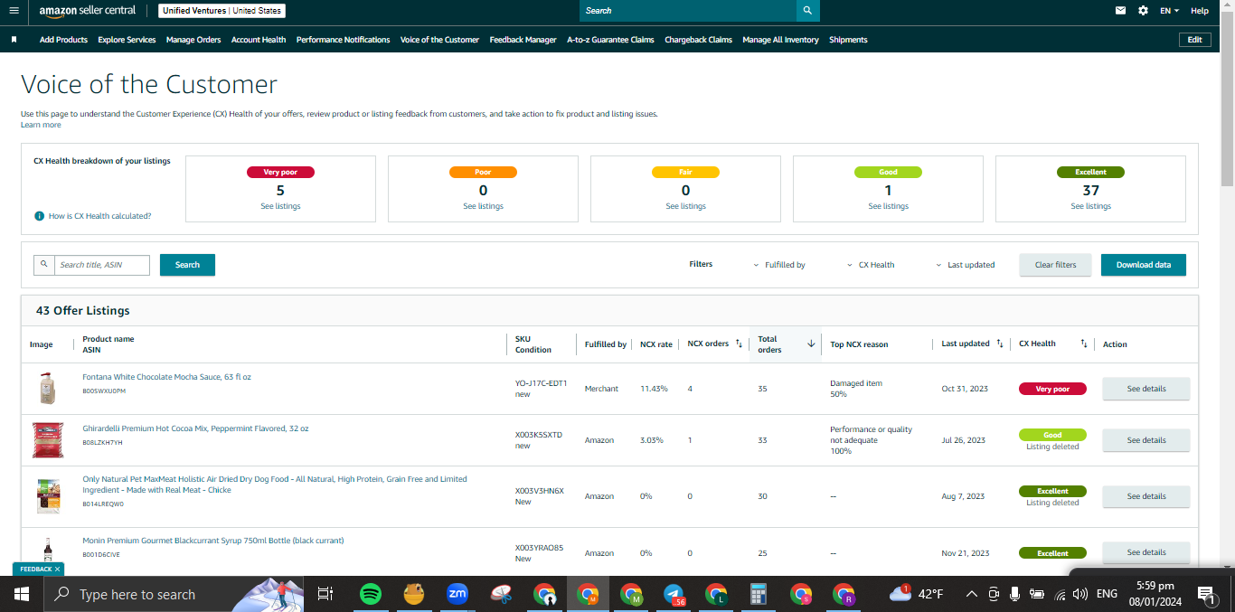Screen dimensions: 1235x612
Task: Click Download data button
Action: 1143,265
